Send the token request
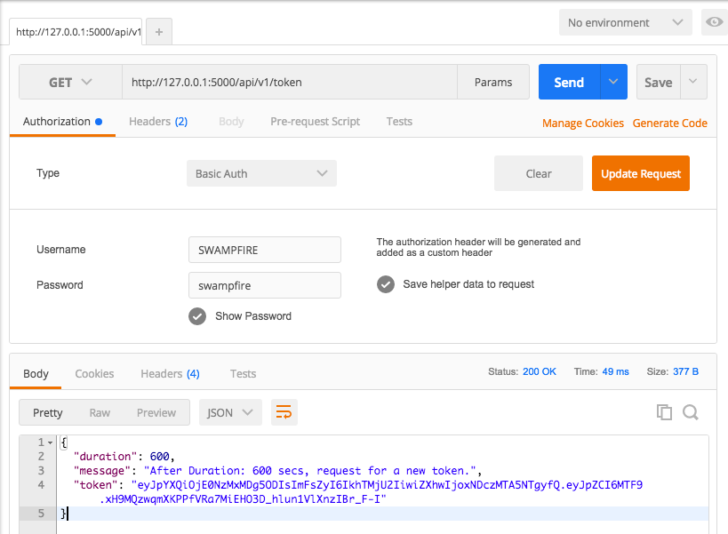The image size is (728, 534). pyautogui.click(x=568, y=81)
